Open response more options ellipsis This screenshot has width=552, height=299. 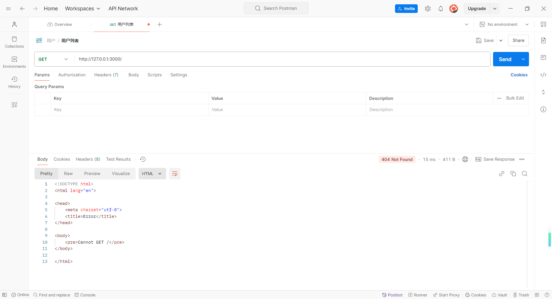pyautogui.click(x=522, y=159)
